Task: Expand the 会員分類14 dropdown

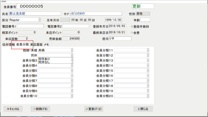Action: [x=148, y=66]
